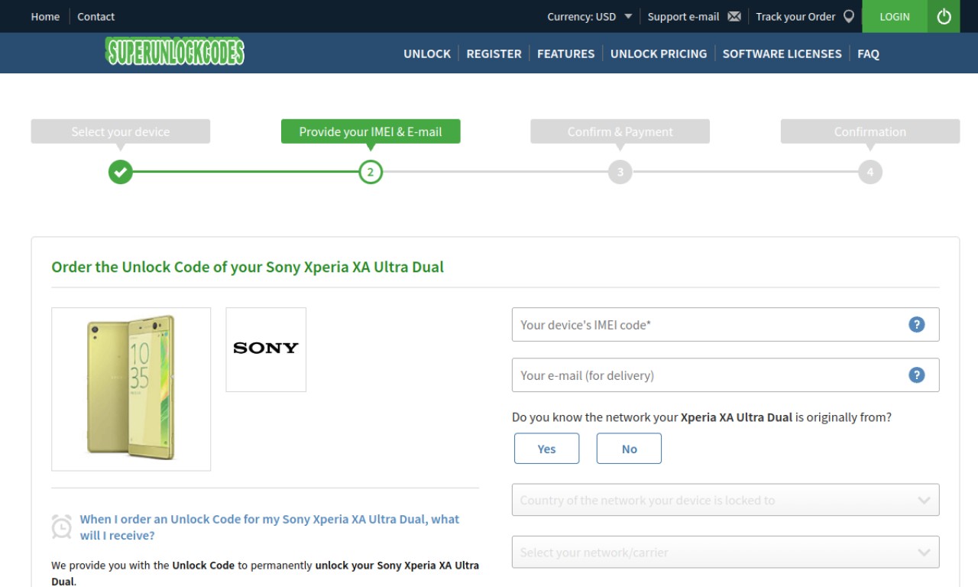This screenshot has height=587, width=978.
Task: Go to the Home link
Action: click(45, 17)
